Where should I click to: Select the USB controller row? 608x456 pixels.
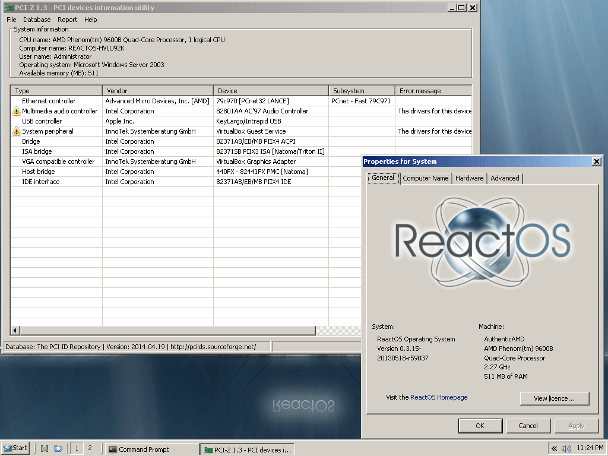point(241,121)
